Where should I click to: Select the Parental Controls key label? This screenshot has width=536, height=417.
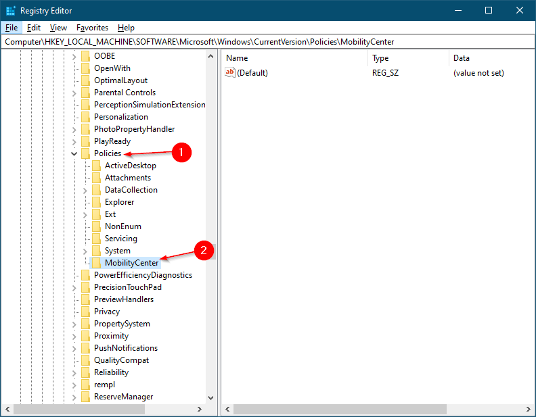pos(125,93)
